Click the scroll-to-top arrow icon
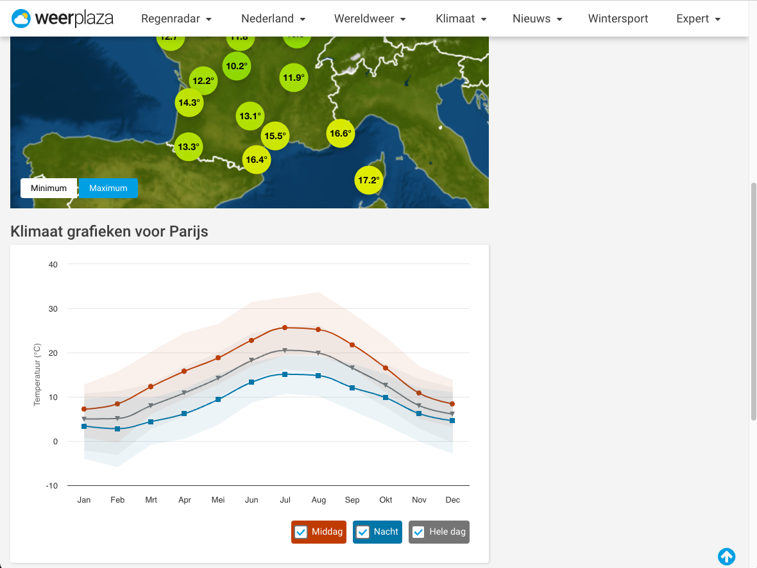Screen dimensions: 757x568 (726, 556)
